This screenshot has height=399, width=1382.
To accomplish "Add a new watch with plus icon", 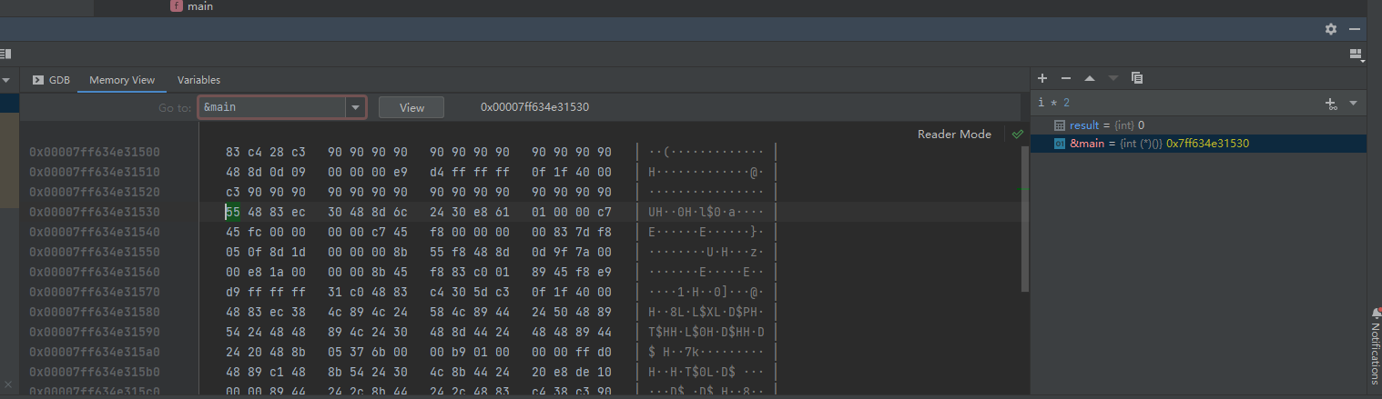I will (x=1042, y=78).
